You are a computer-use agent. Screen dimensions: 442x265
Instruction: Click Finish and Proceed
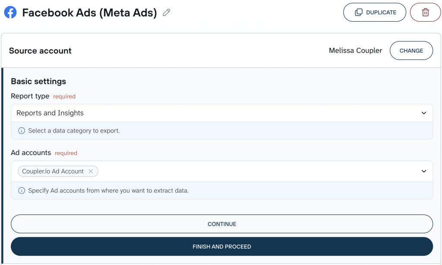tap(222, 246)
